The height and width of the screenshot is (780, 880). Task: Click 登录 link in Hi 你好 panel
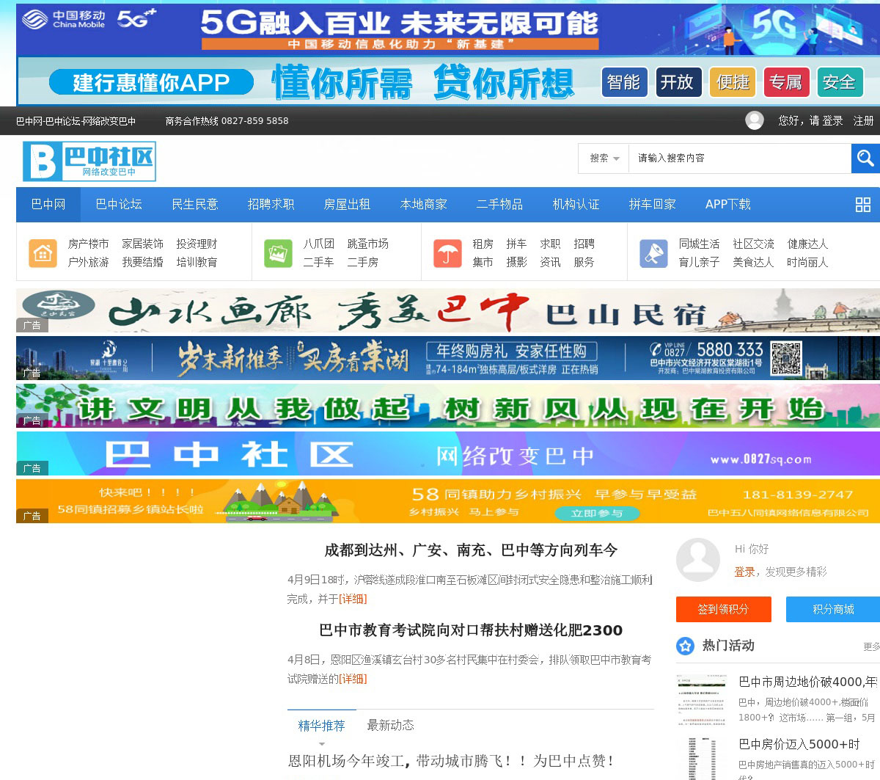(744, 572)
